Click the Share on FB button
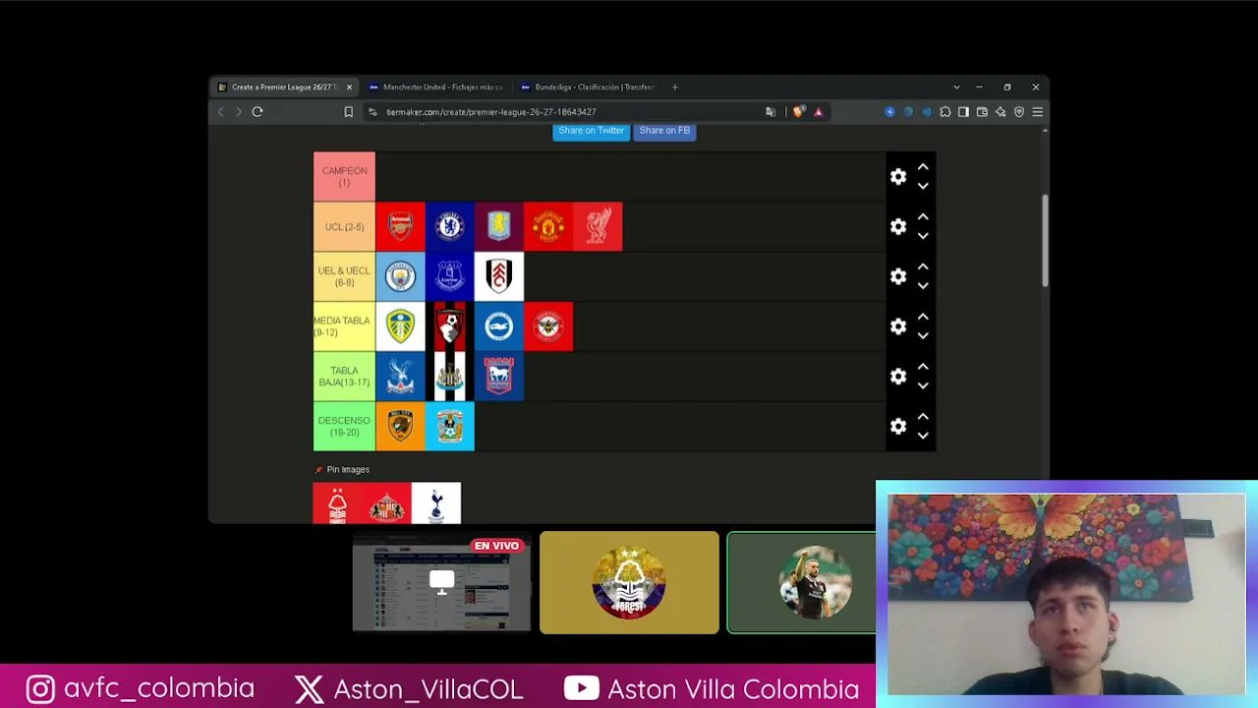Image resolution: width=1258 pixels, height=708 pixels. point(664,131)
